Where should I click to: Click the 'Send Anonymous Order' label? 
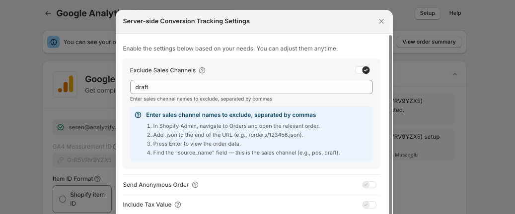pyautogui.click(x=155, y=185)
